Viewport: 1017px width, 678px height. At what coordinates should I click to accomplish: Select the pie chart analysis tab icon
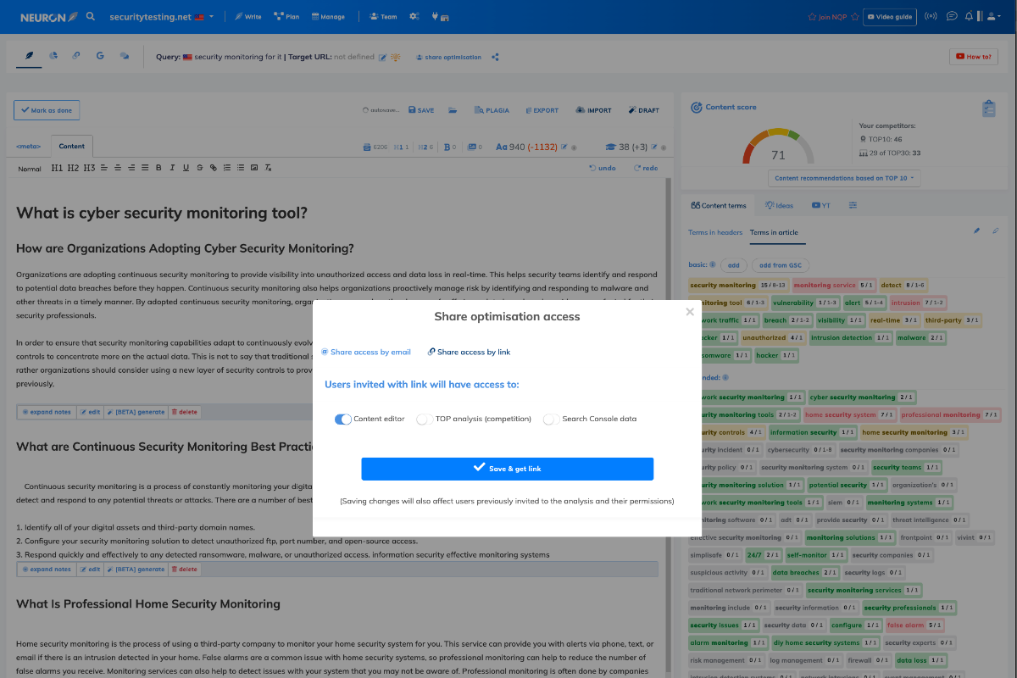click(x=53, y=56)
